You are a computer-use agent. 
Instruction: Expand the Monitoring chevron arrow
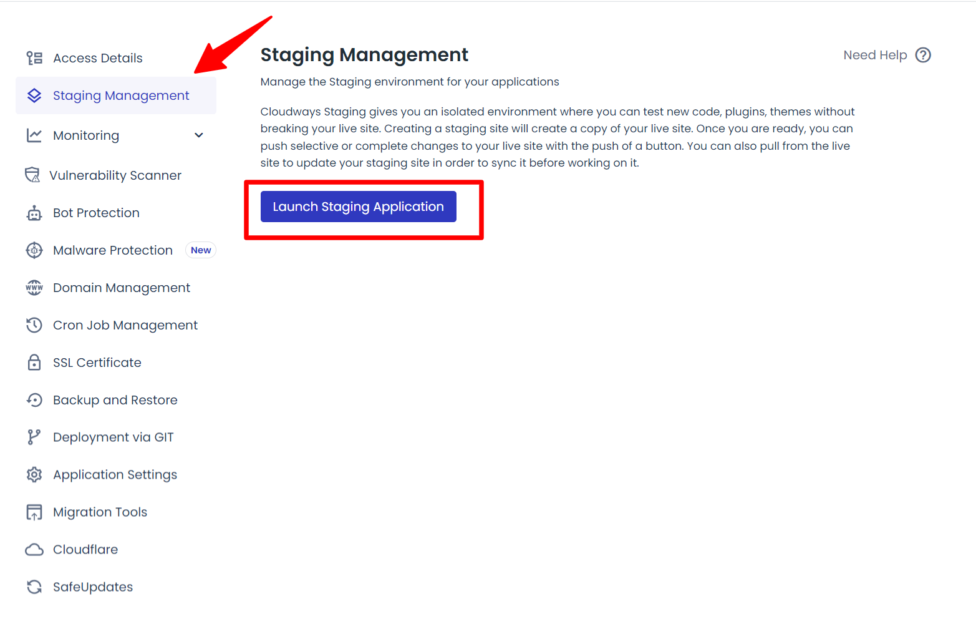(199, 135)
